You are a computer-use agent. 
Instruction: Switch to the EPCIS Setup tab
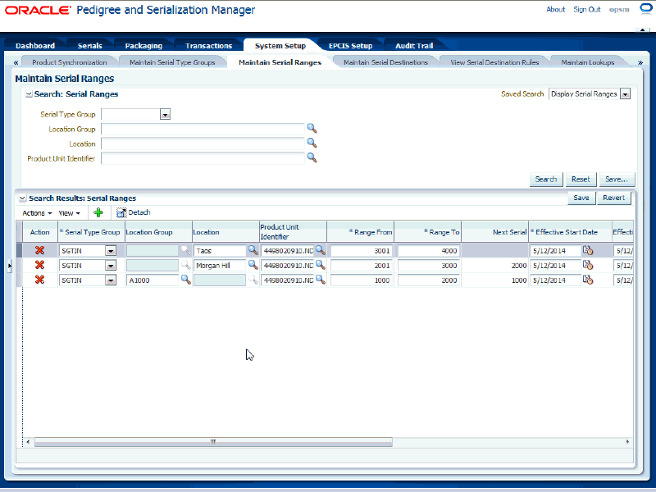click(351, 46)
